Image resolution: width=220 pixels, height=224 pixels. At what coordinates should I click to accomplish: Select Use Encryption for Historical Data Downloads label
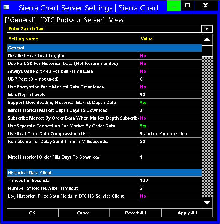tap(56, 87)
